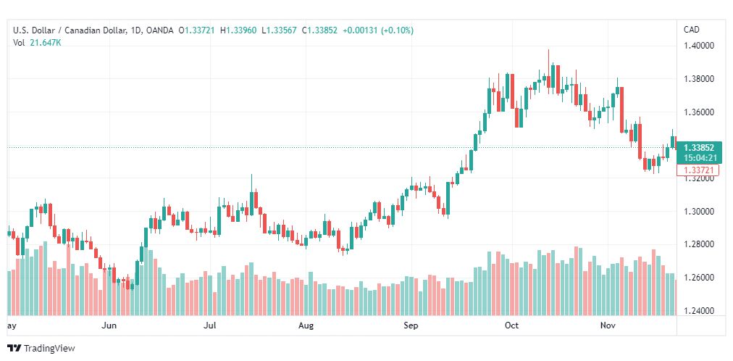Screen dimensions: 733x361
Task: Click the red 1.33721 price label
Action: click(698, 170)
